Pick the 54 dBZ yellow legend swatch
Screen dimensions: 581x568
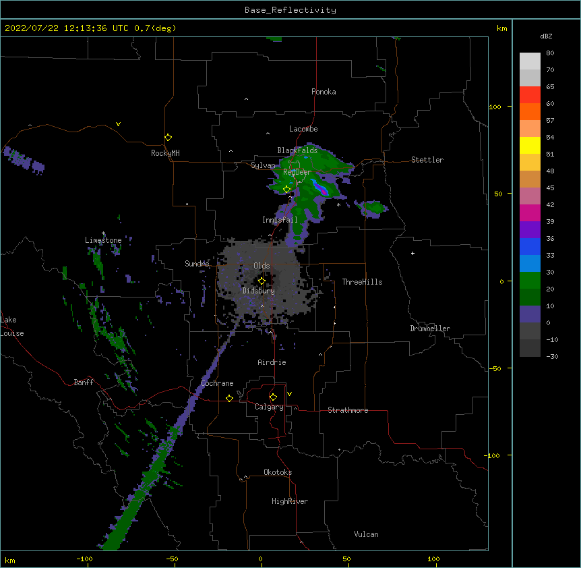530,145
